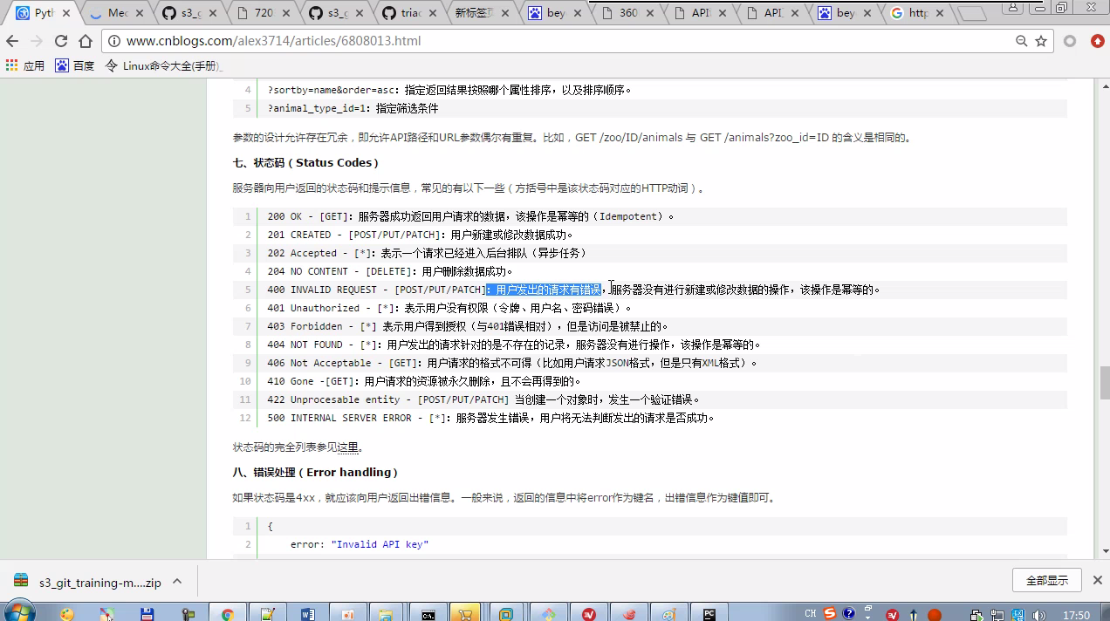
Task: Click the Sogou S input method tray icon
Action: 830,613
